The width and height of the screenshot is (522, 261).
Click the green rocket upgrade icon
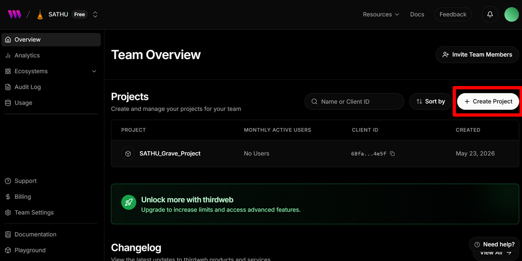tap(128, 202)
